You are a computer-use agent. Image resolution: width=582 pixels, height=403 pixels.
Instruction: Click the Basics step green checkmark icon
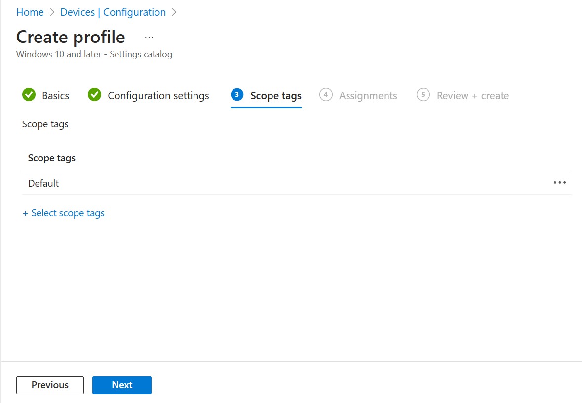[29, 95]
